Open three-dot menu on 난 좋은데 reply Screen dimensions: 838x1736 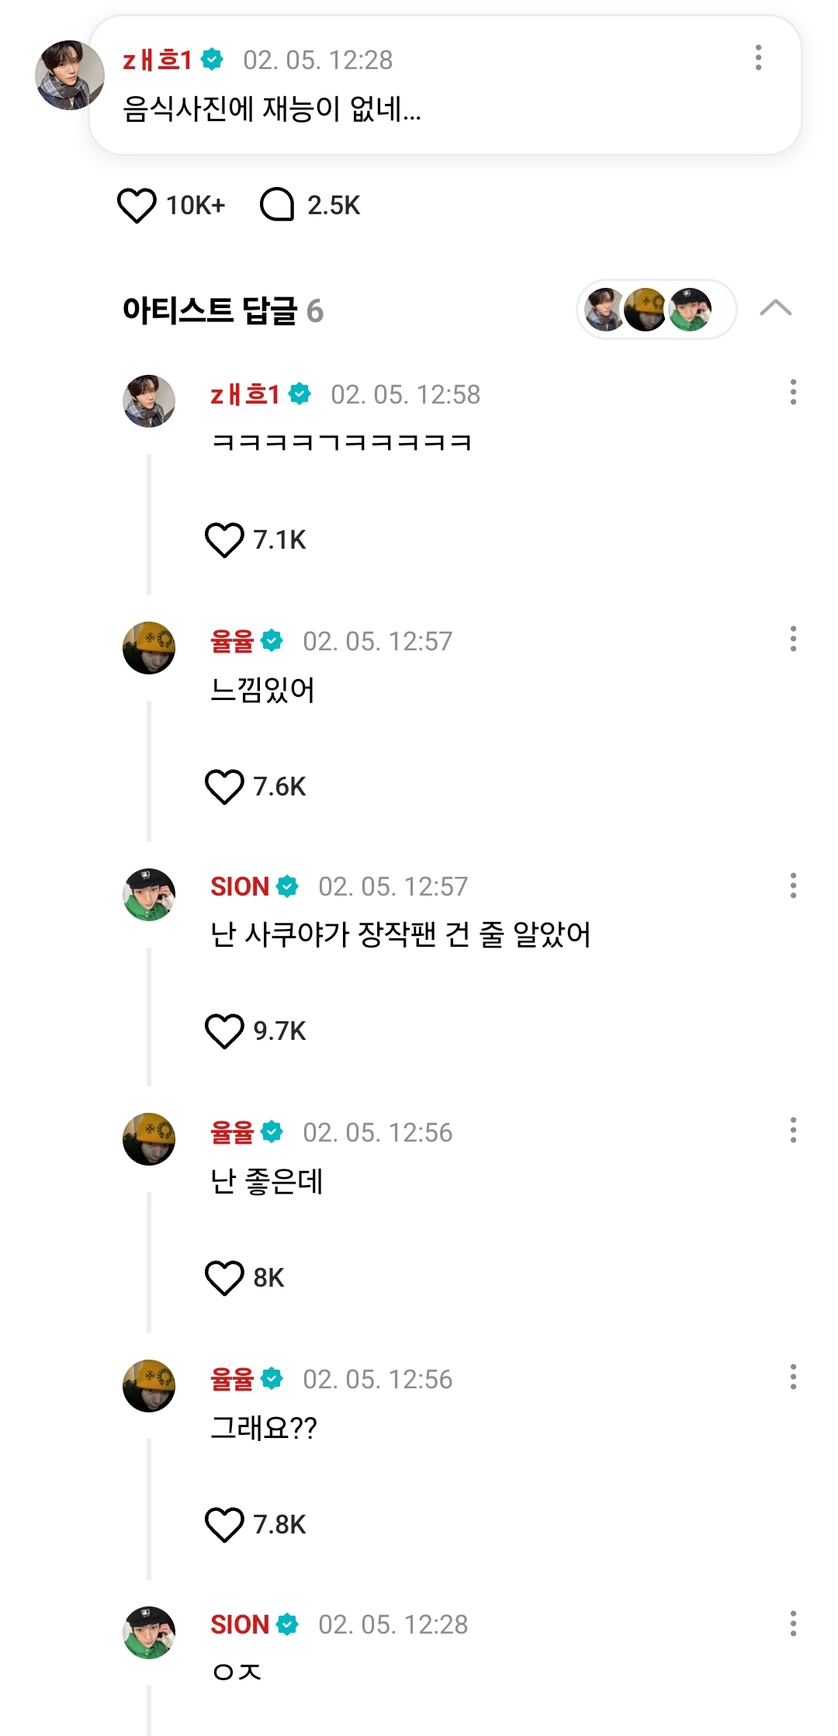[x=793, y=1131]
